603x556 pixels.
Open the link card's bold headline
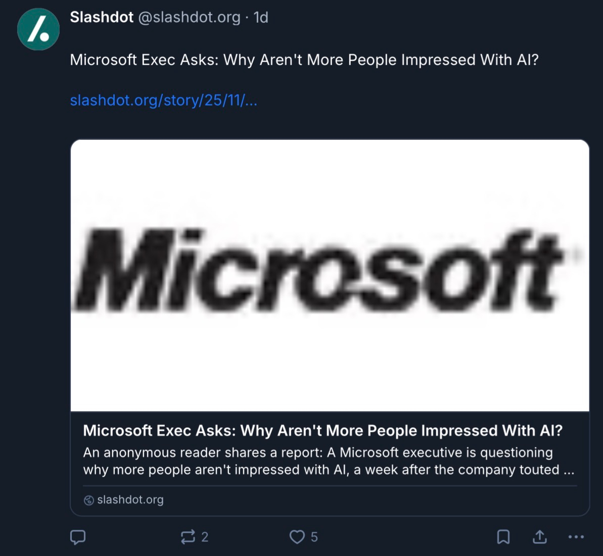(x=322, y=431)
